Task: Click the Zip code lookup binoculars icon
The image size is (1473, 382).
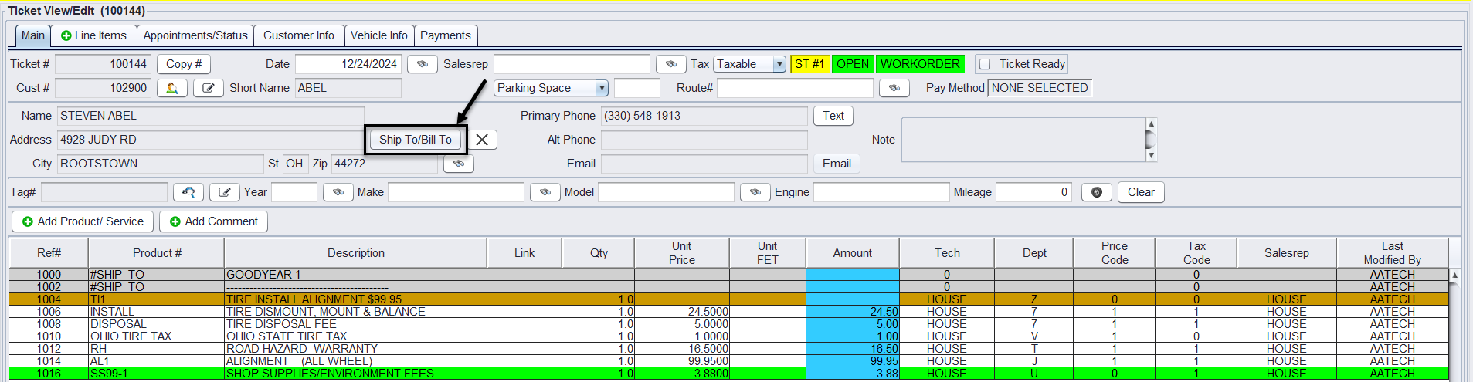Action: point(458,164)
